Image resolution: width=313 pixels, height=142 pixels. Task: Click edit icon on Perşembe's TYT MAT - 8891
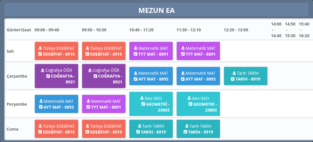(88, 107)
